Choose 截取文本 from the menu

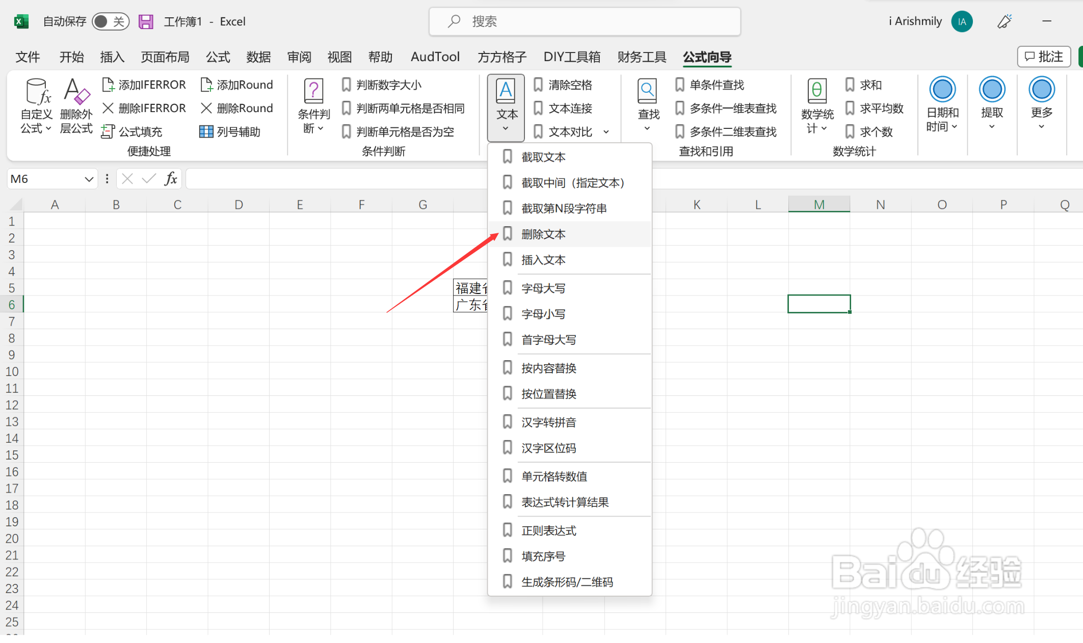tap(570, 157)
